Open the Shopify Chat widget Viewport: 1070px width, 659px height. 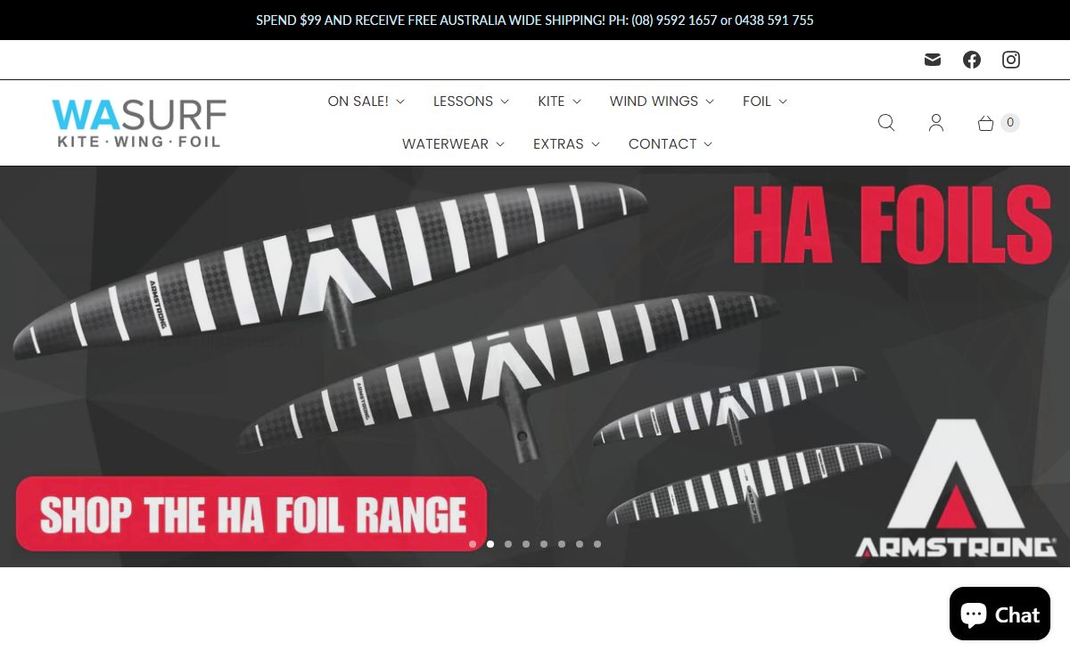tap(1000, 614)
